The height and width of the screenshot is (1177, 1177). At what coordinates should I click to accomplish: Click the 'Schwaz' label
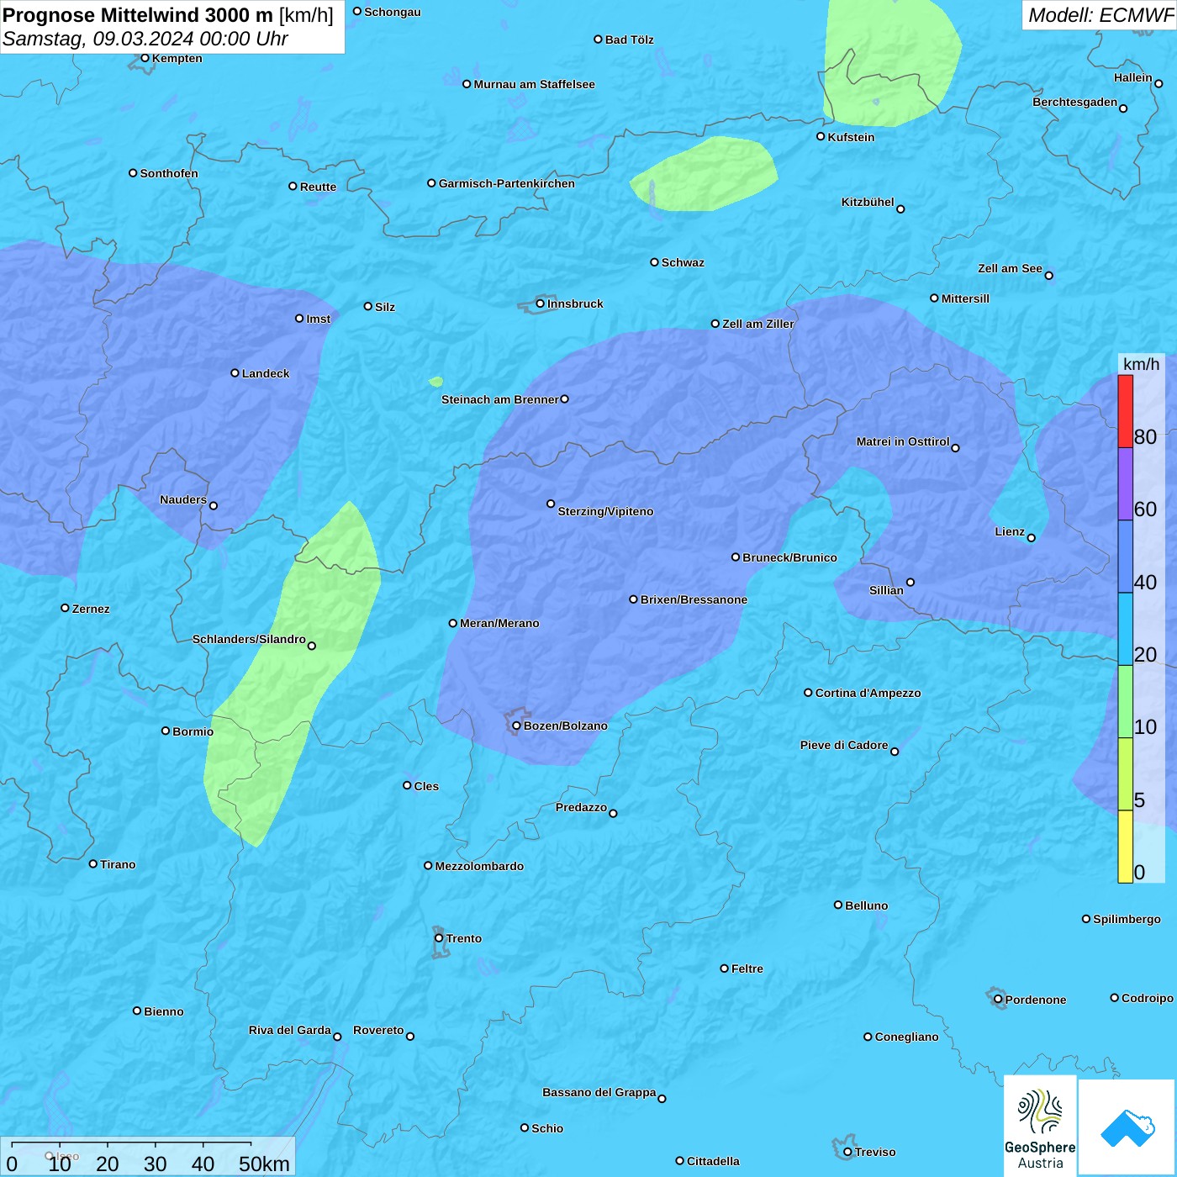tap(683, 262)
